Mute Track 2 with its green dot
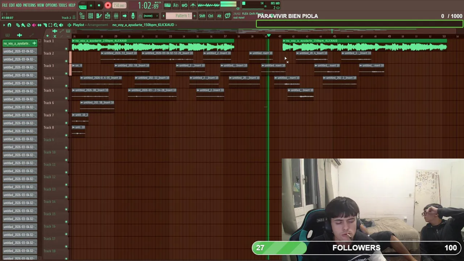The height and width of the screenshot is (261, 464). click(x=66, y=61)
